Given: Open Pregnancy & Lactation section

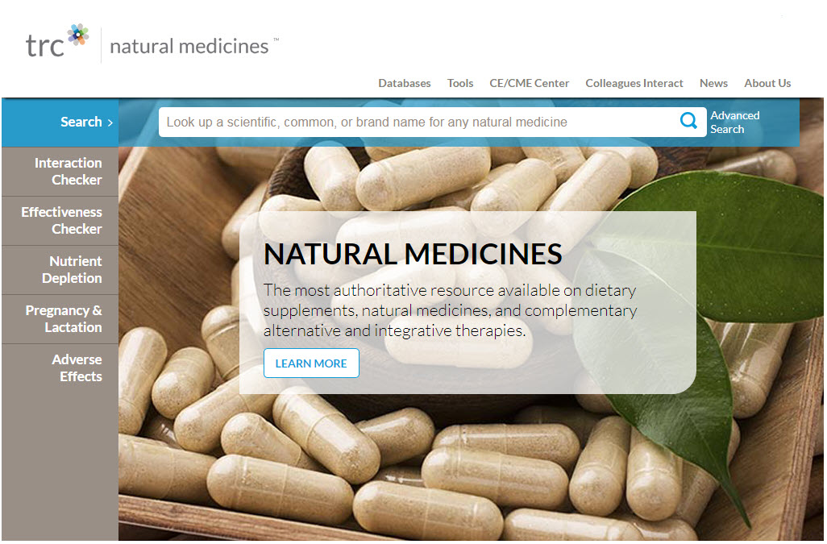Looking at the screenshot, I should pos(60,319).
